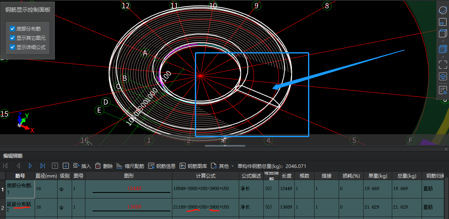449x219 pixels.
Task: Click the 计算公式 column header
Action: [x=206, y=176]
